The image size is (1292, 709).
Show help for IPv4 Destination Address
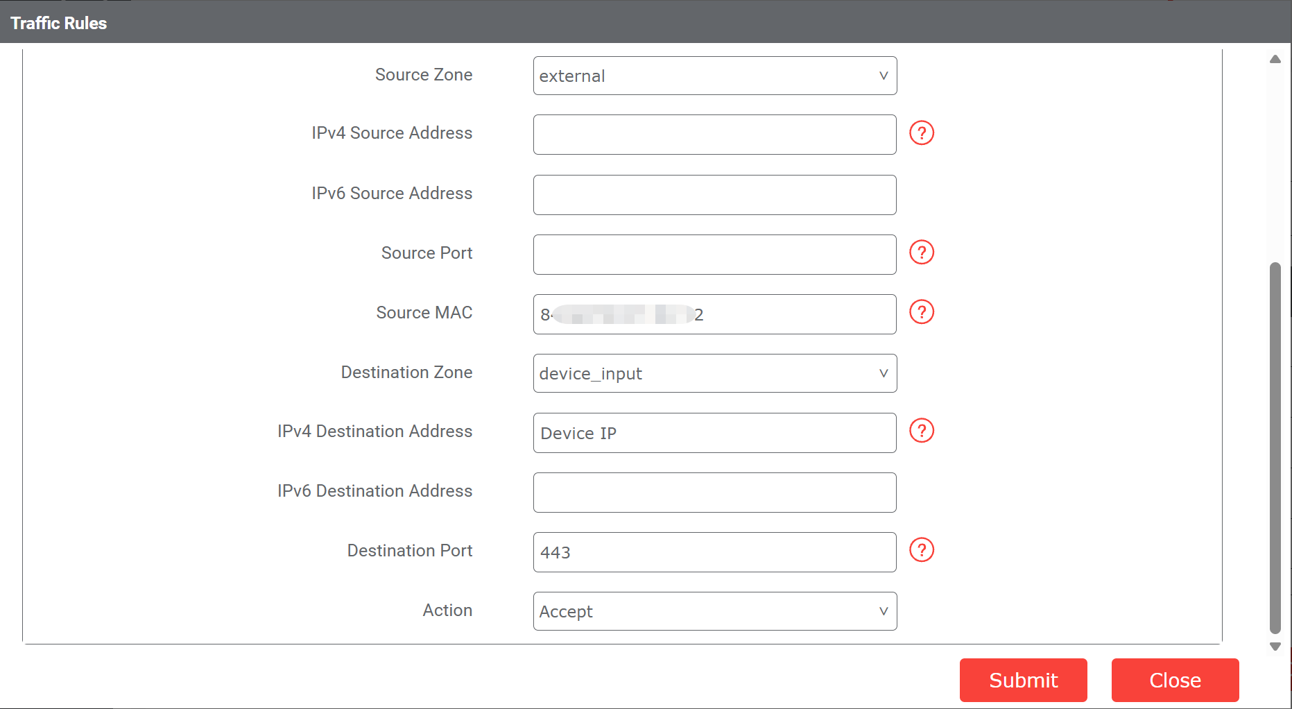(922, 431)
